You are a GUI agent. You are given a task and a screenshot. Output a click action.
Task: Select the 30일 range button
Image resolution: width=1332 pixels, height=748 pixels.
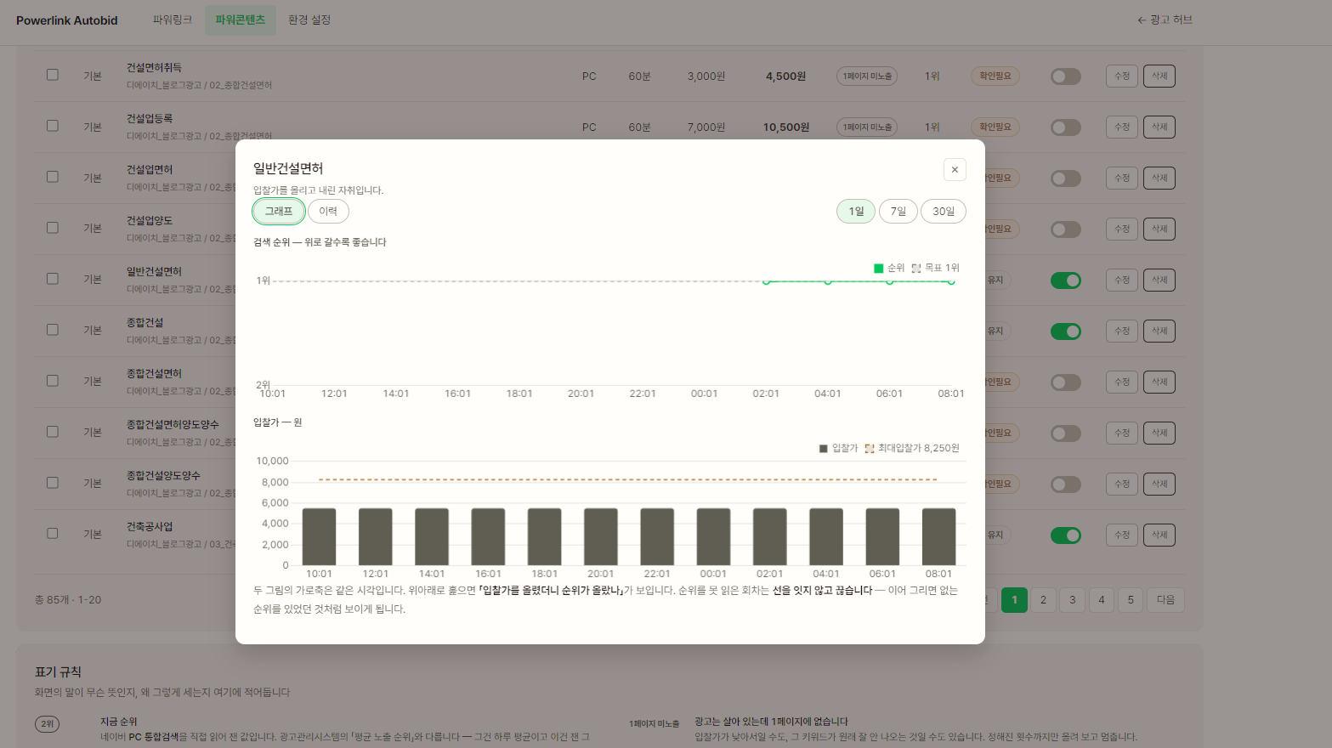[944, 211]
